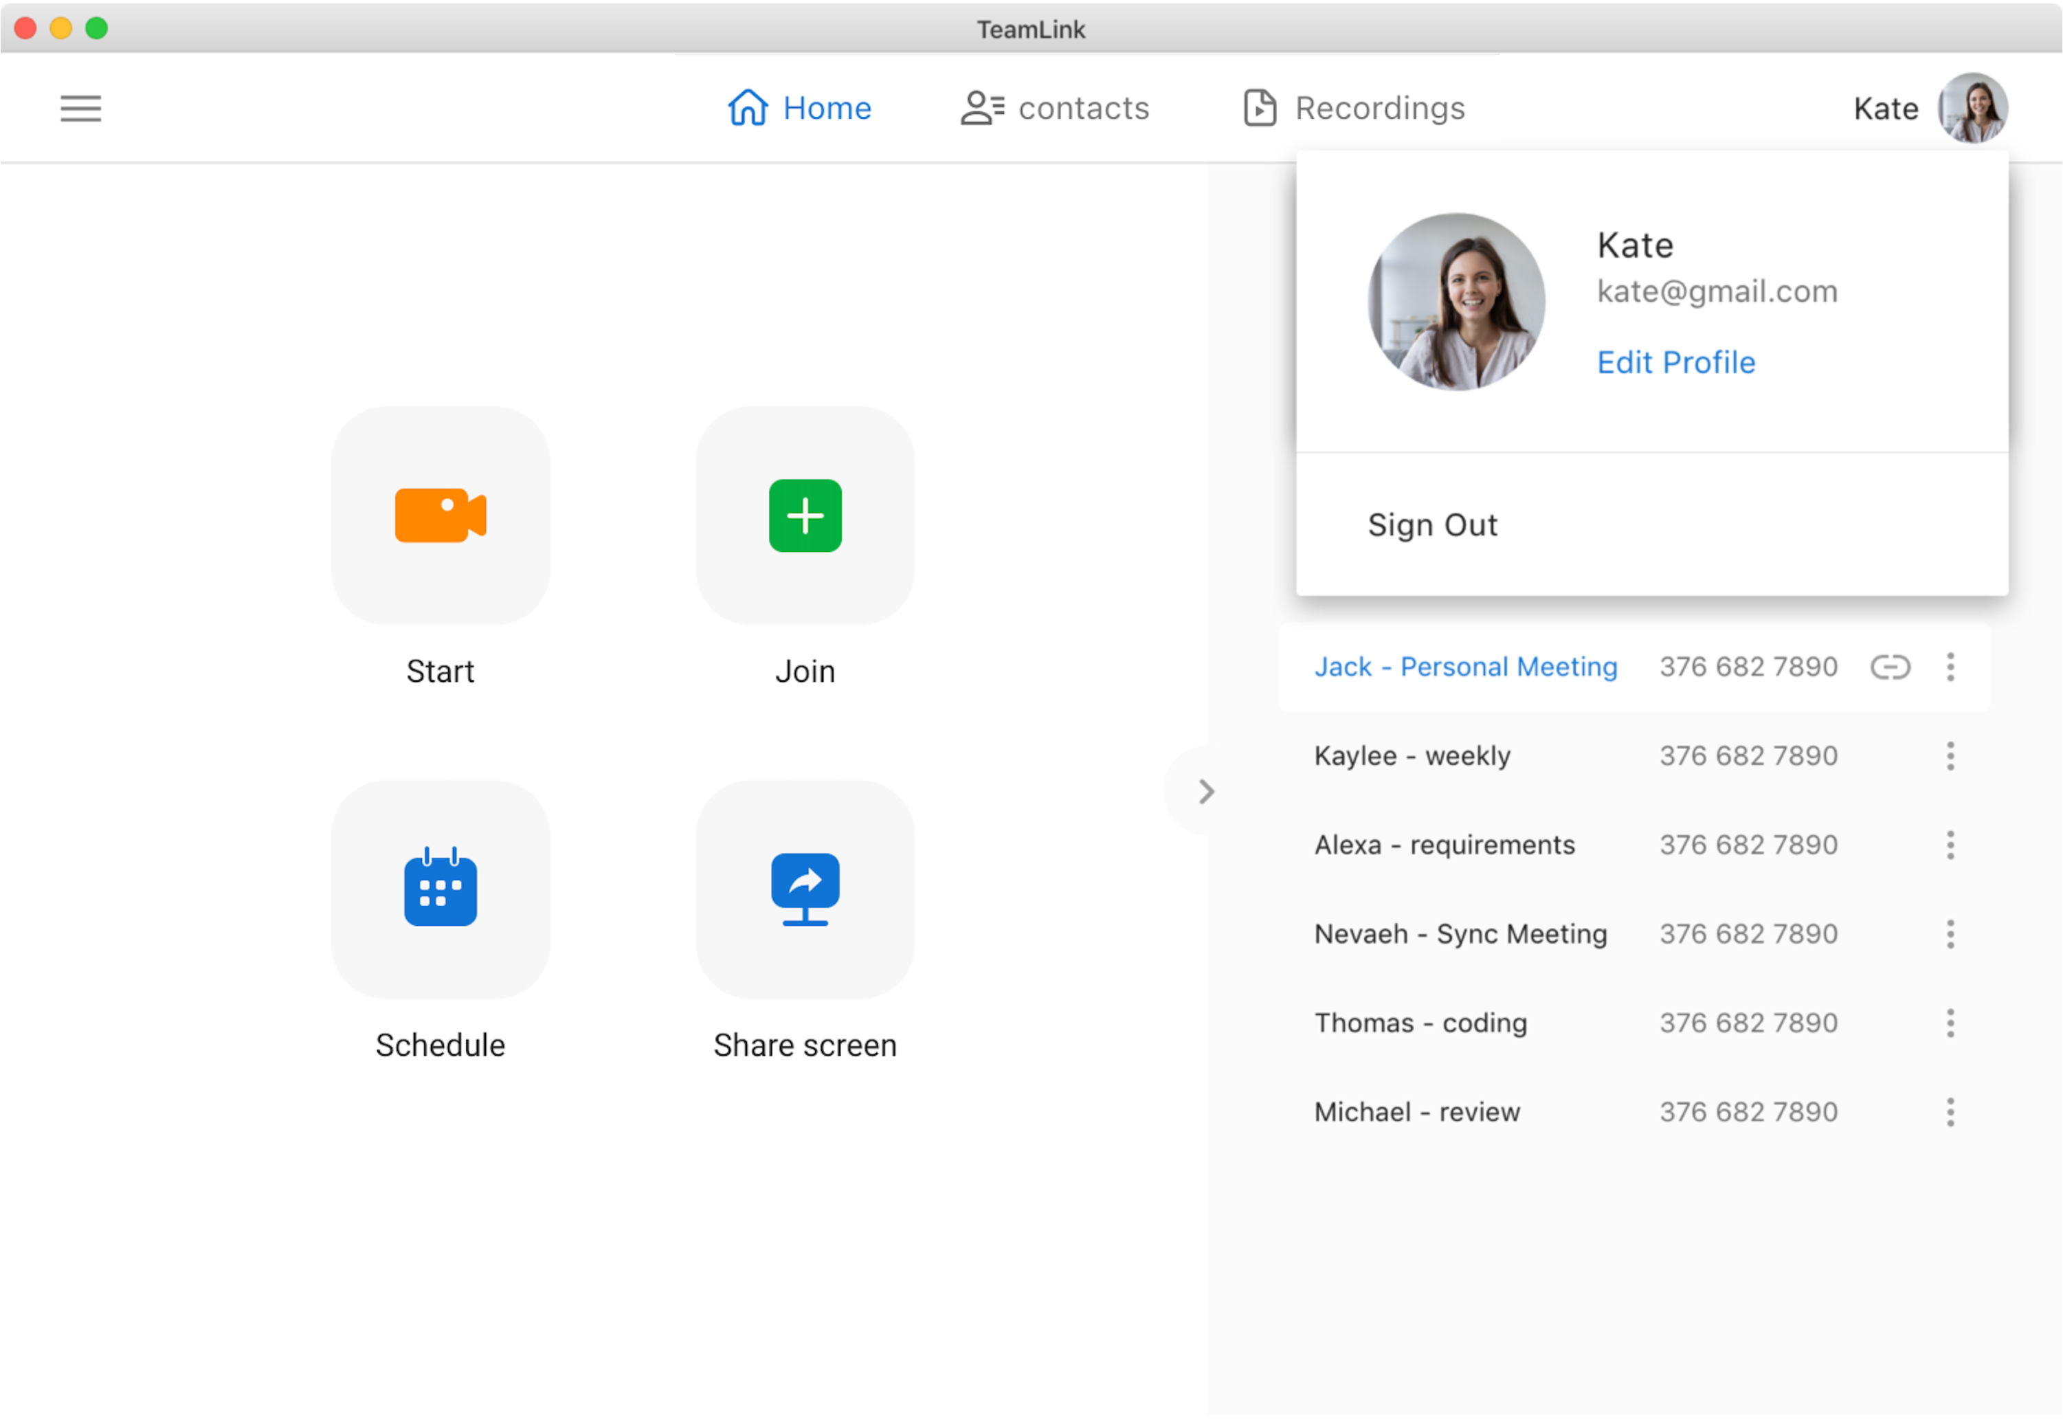Viewport: 2063px width, 1422px height.
Task: Select the Thomas - coding meeting
Action: [1420, 1023]
